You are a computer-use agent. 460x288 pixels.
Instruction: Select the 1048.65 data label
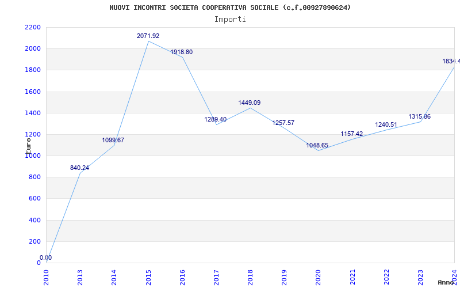pos(317,146)
